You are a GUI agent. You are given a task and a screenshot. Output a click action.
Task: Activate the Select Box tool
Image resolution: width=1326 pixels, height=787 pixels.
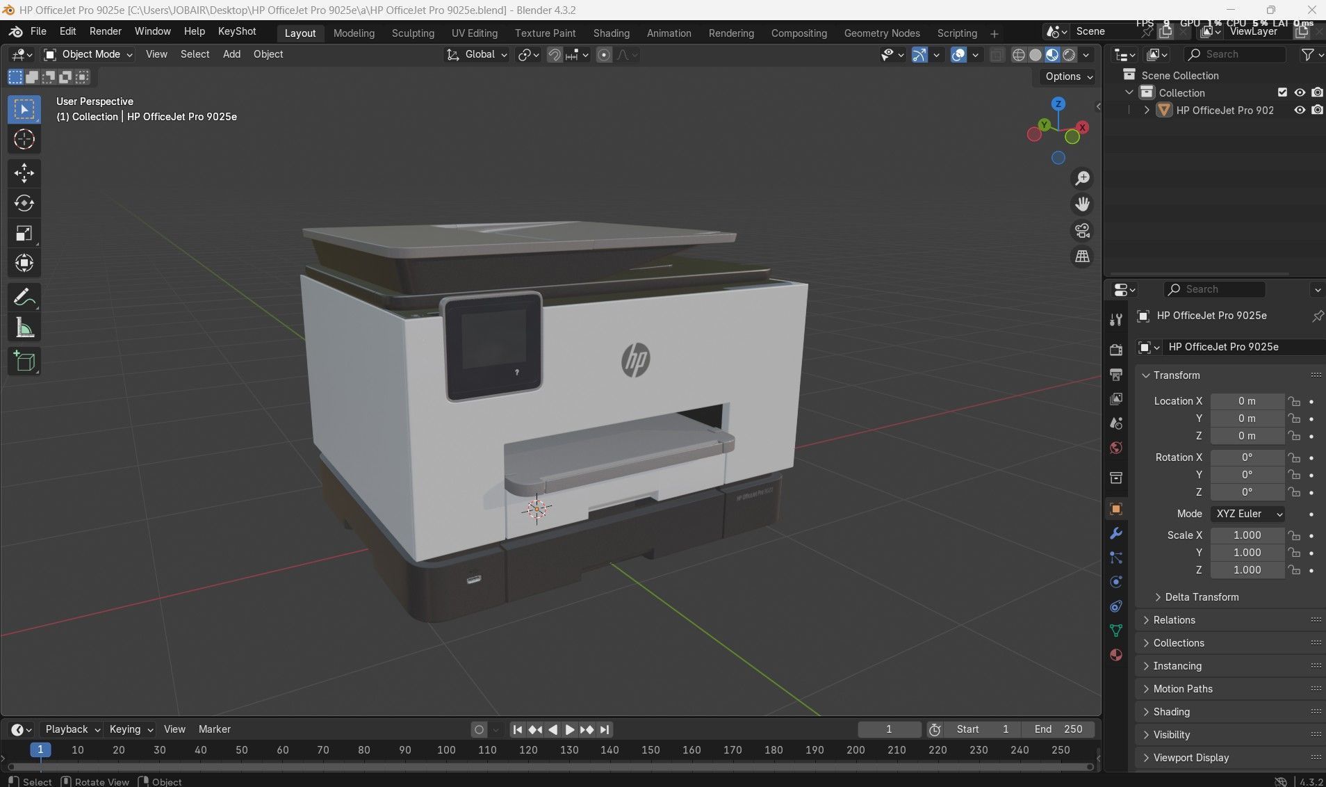(x=24, y=110)
